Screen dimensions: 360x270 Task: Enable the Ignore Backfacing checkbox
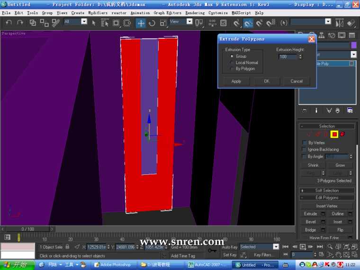(x=305, y=149)
